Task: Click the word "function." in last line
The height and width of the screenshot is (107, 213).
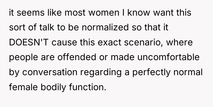Action: tap(88, 87)
